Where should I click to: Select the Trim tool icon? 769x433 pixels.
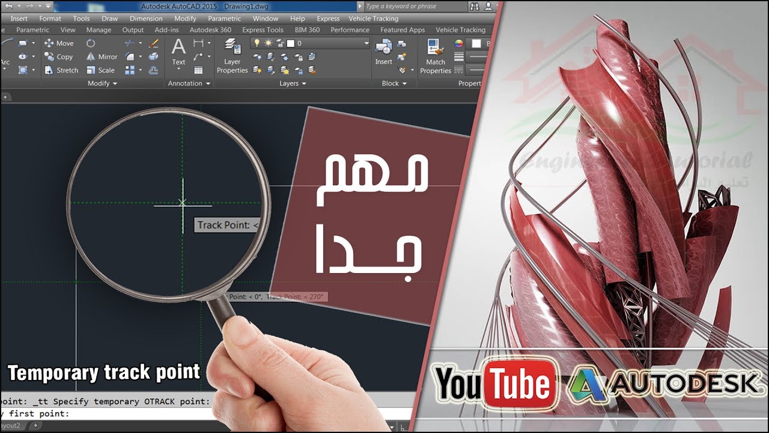click(130, 43)
